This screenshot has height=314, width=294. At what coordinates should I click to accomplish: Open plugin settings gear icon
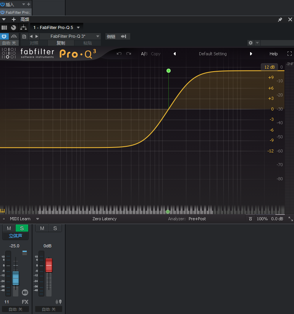(x=250, y=43)
